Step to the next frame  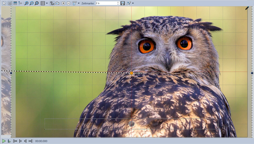point(25,141)
